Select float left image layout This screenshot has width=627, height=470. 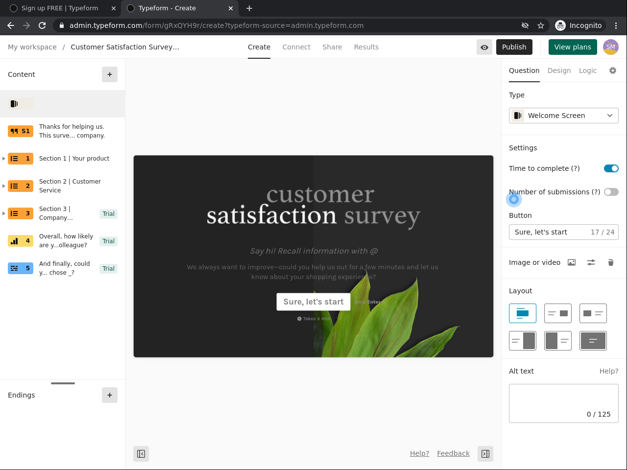[x=593, y=313]
